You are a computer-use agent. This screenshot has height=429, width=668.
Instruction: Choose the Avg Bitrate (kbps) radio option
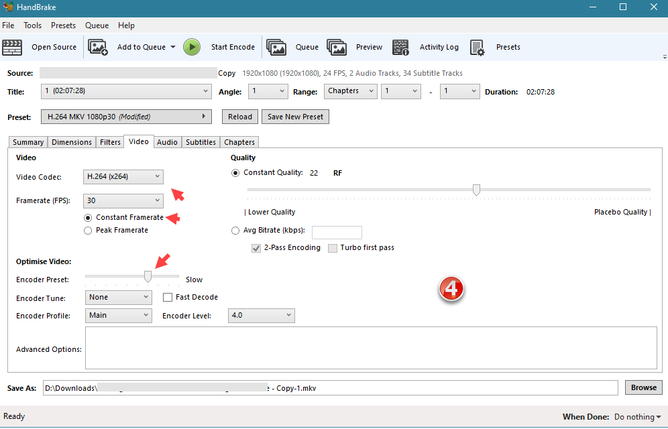235,231
